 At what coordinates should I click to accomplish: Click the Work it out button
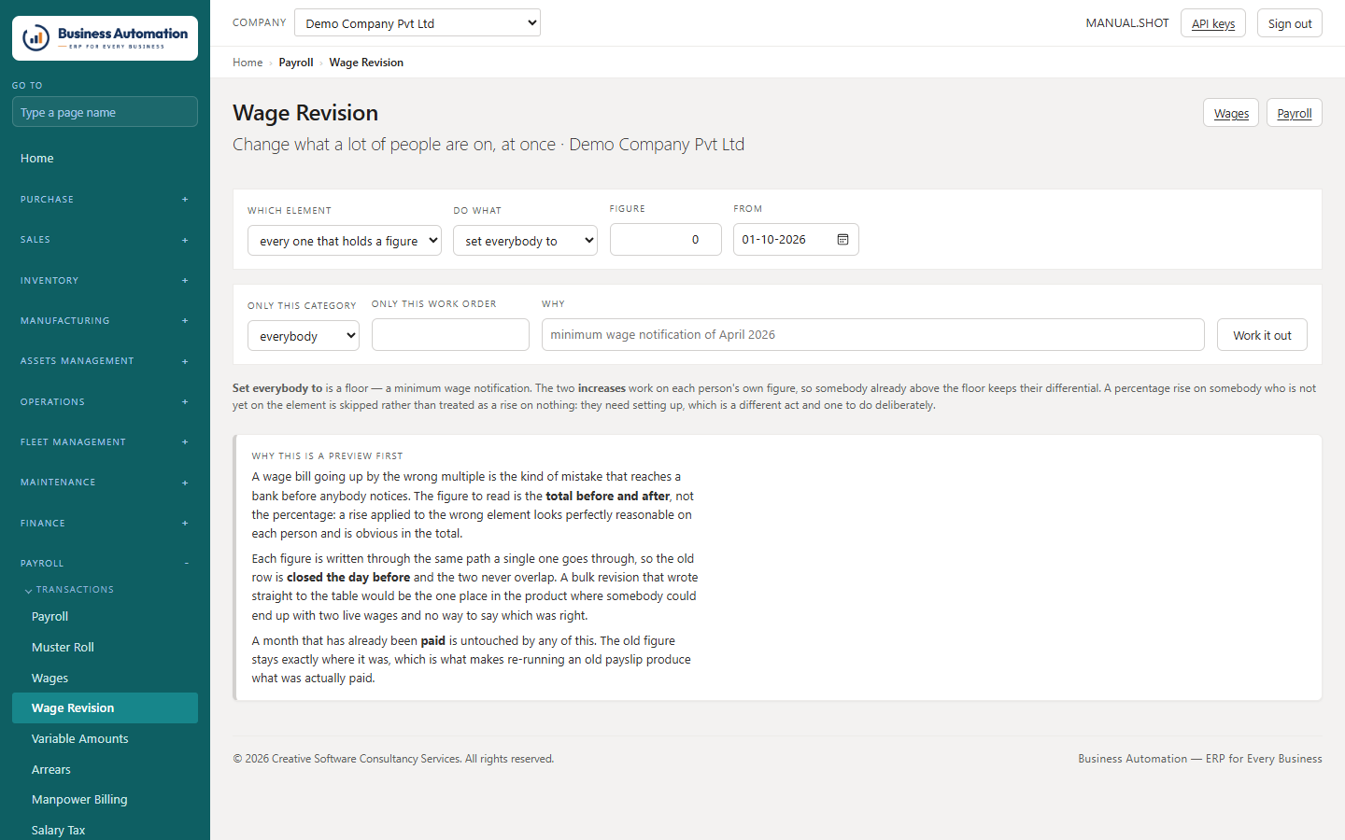[1262, 335]
